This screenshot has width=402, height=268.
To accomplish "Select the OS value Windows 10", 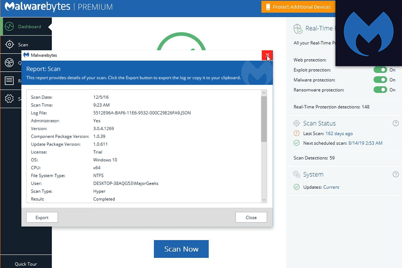I will point(105,160).
